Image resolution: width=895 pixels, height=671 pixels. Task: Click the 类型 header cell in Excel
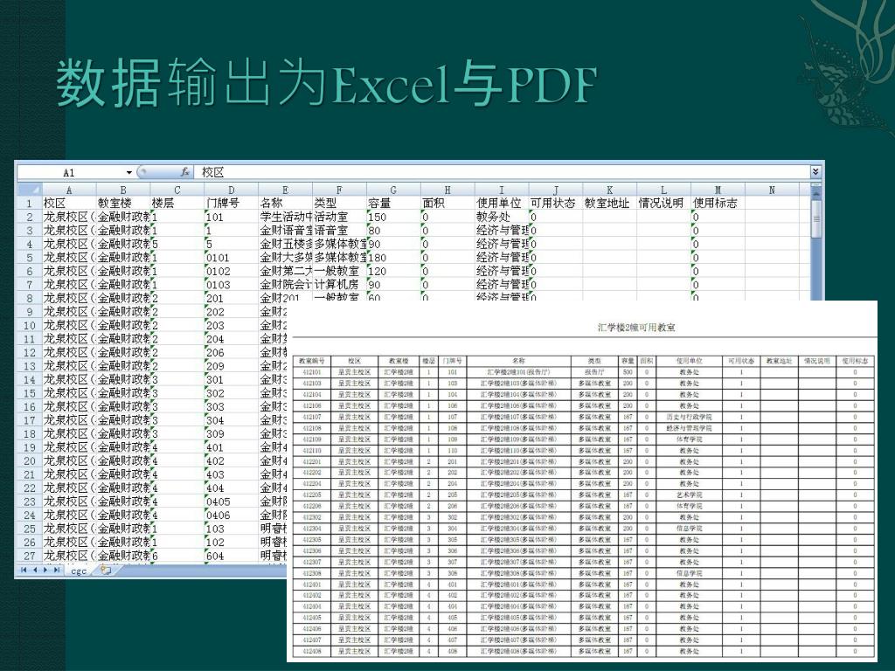[339, 203]
